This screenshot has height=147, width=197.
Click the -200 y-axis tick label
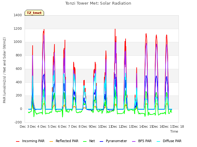coord(18,123)
